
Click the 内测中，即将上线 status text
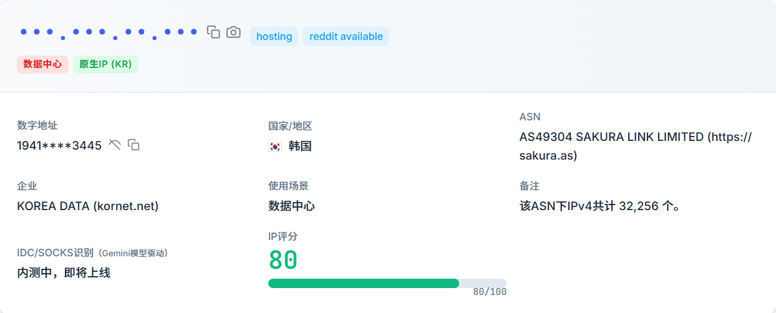64,272
